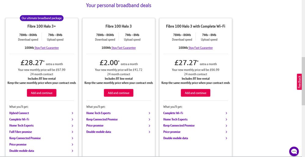305x157 pixels.
Task: Add Fibre 100 Halo 3 and continue
Action: coord(118,93)
